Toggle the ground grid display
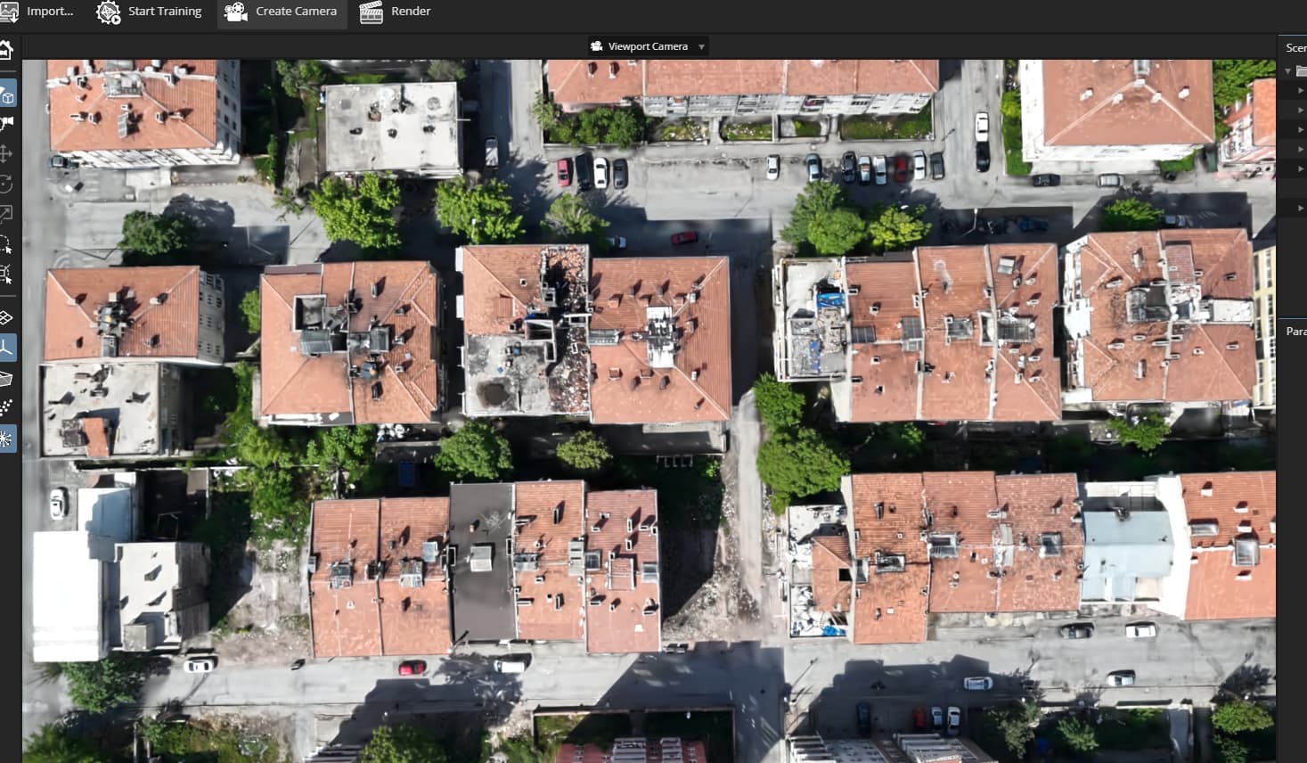Image resolution: width=1307 pixels, height=763 pixels. coord(6,317)
